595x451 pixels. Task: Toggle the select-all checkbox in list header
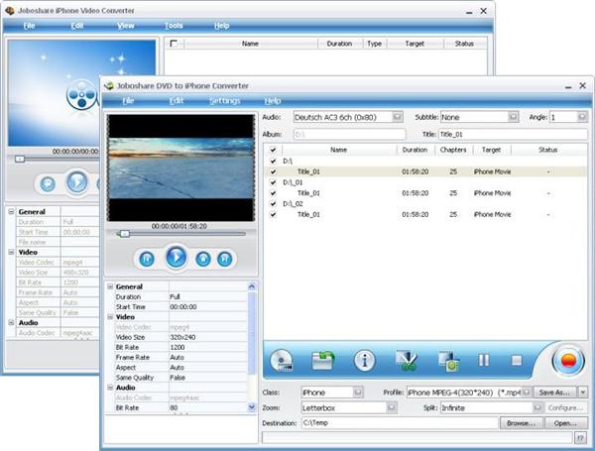273,150
